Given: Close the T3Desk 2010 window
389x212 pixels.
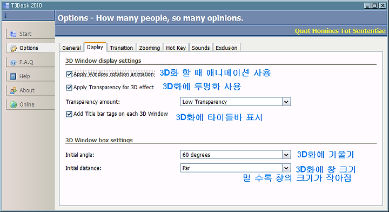Looking at the screenshot, I should [x=383, y=5].
